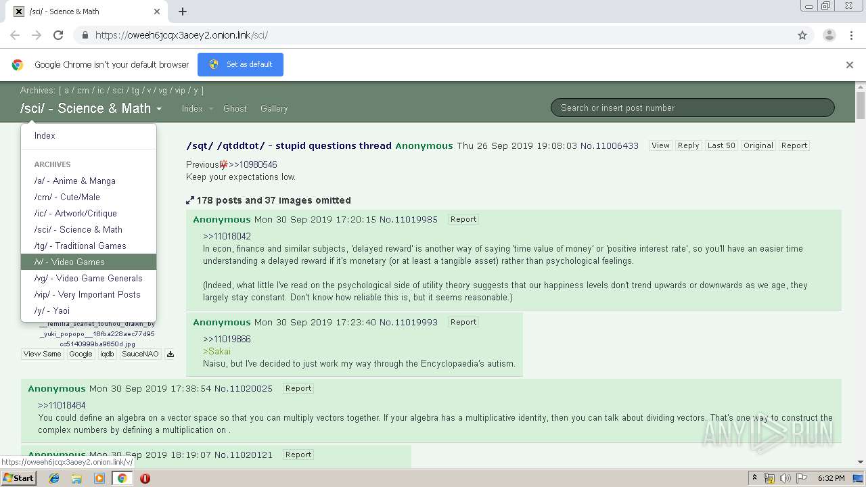Click View Same image button
The width and height of the screenshot is (866, 487).
coord(42,354)
